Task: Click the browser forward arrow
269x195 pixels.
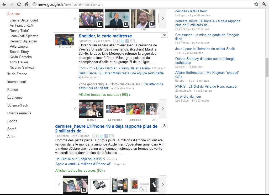Action: 12,4
